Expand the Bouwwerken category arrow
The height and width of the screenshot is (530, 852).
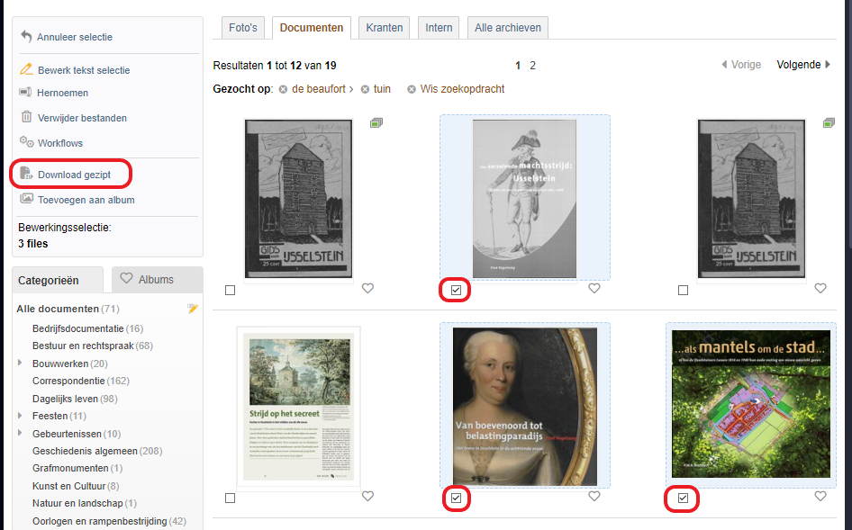pyautogui.click(x=20, y=363)
